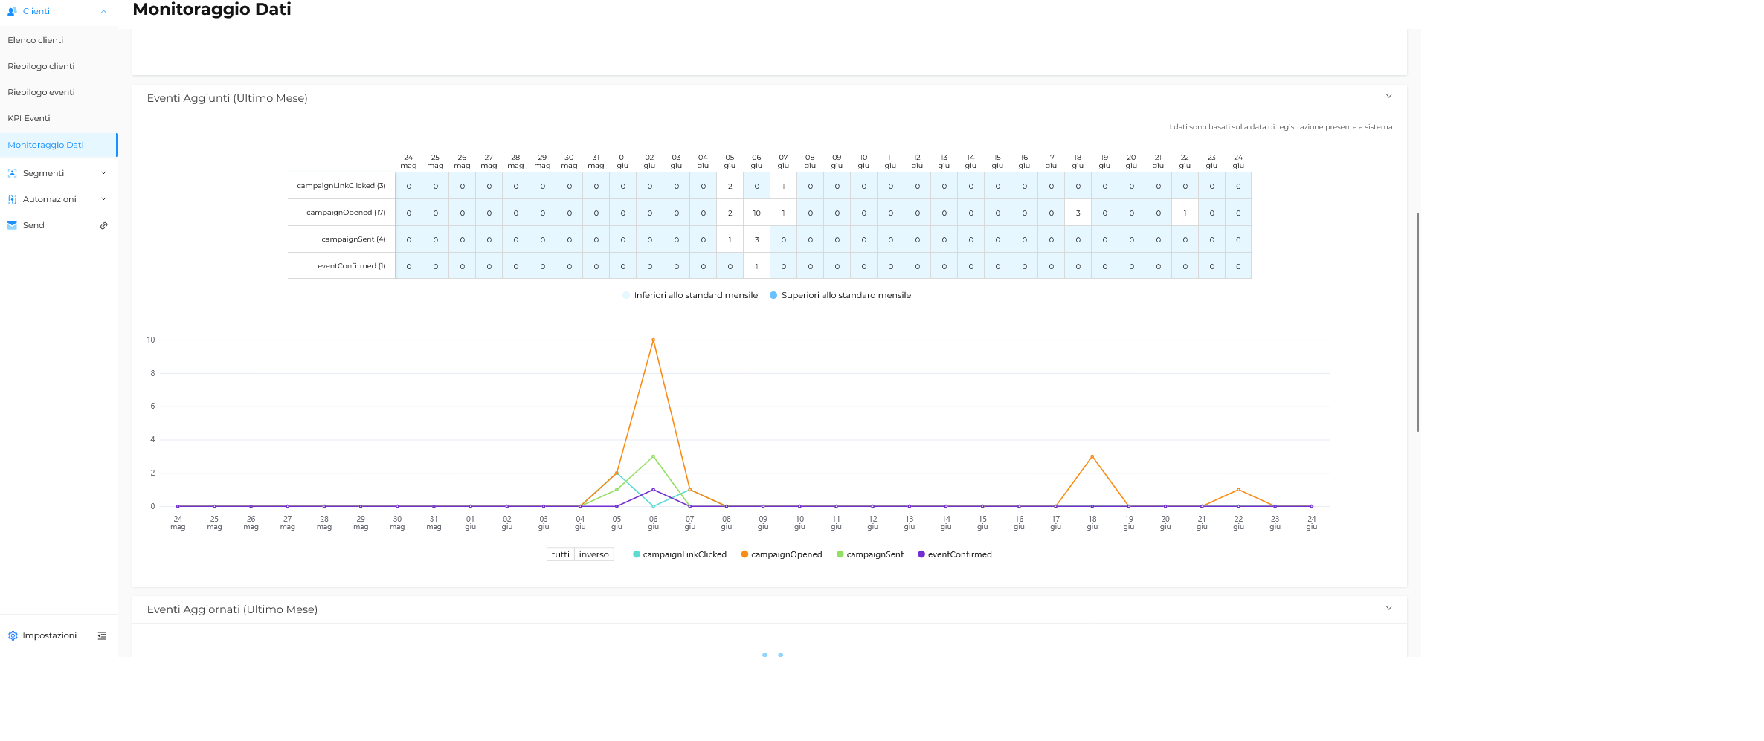This screenshot has width=1764, height=741.
Task: Click the tutti legend button
Action: pyautogui.click(x=561, y=554)
